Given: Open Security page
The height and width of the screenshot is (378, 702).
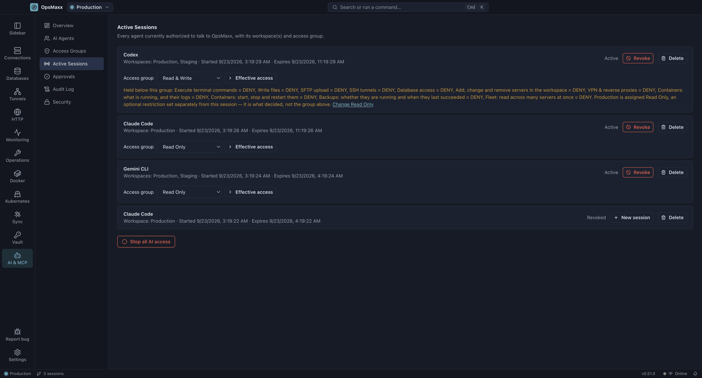Looking at the screenshot, I should pos(71,102).
